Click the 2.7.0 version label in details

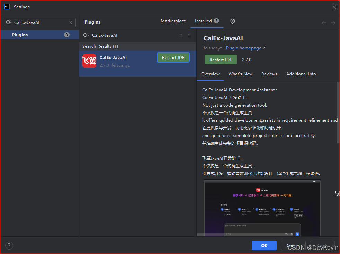pyautogui.click(x=247, y=60)
